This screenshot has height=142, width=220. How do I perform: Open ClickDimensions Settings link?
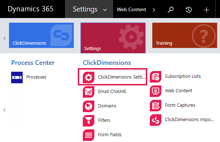[x=122, y=77]
